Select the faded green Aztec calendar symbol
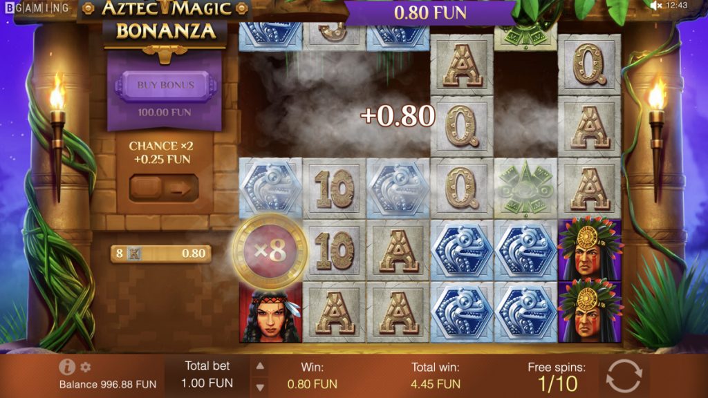 525,188
